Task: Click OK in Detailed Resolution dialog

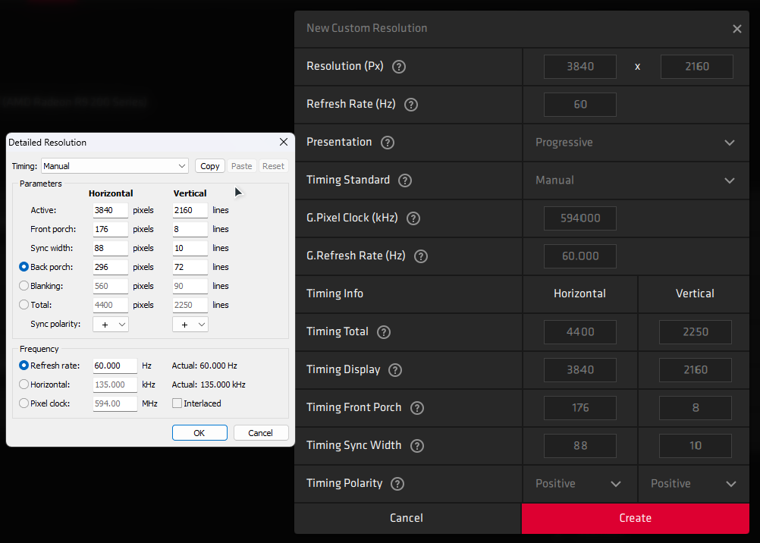Action: point(199,433)
